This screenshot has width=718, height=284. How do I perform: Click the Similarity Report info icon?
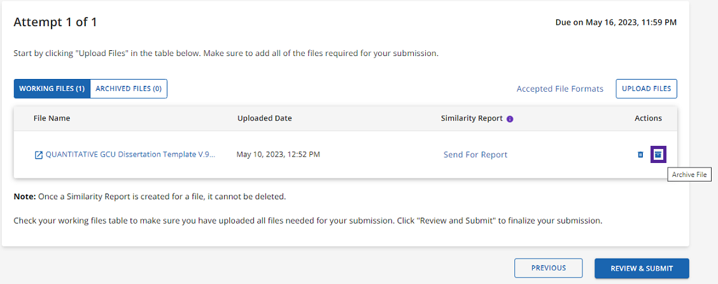(510, 118)
